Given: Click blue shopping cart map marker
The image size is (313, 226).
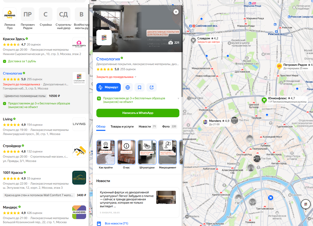Looking at the screenshot, I should click(270, 197).
